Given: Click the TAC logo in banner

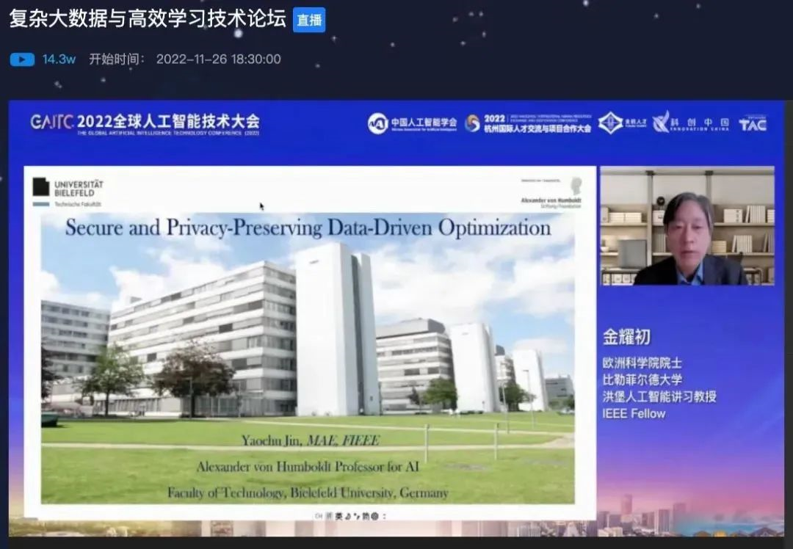Looking at the screenshot, I should (753, 123).
